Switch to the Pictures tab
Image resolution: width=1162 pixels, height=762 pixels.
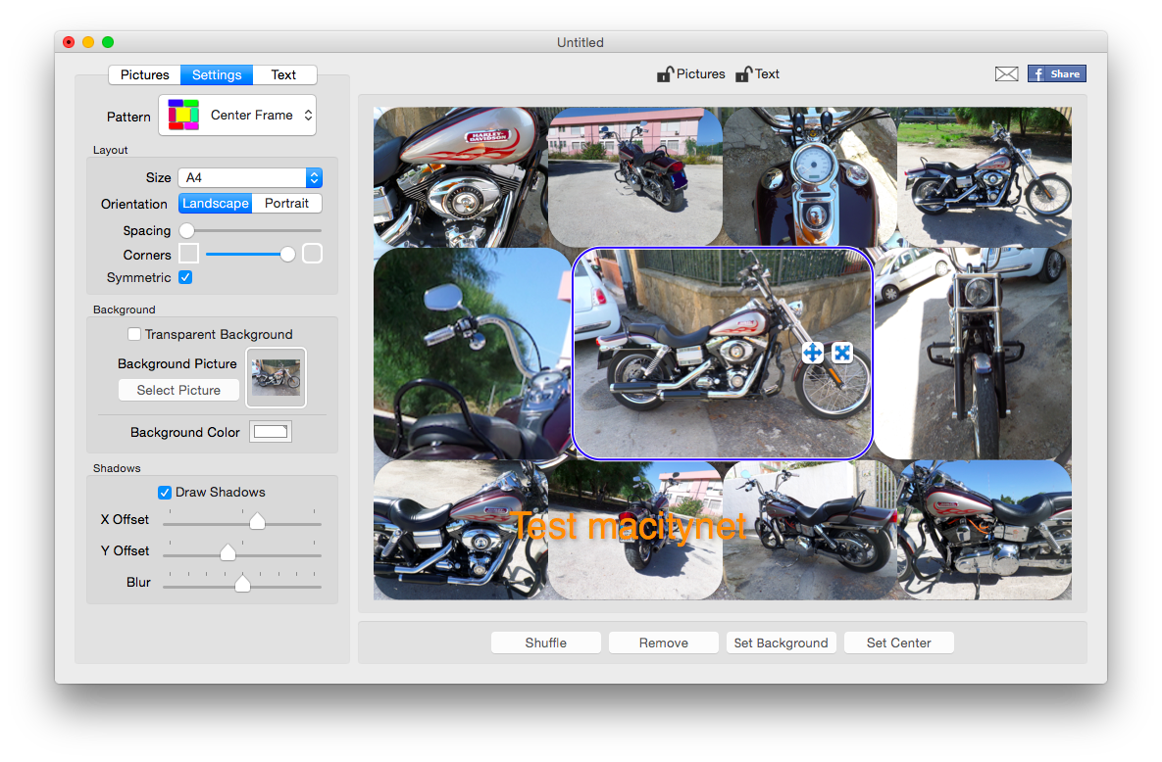145,75
